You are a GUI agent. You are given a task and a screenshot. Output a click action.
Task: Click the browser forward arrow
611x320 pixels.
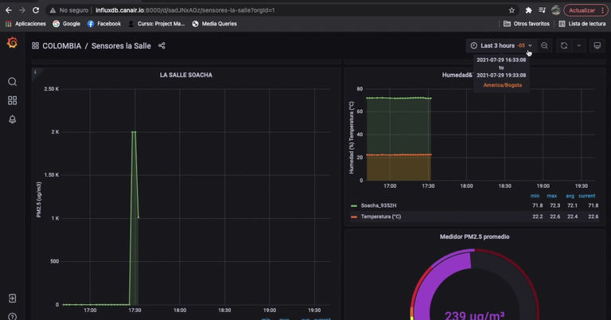point(21,10)
